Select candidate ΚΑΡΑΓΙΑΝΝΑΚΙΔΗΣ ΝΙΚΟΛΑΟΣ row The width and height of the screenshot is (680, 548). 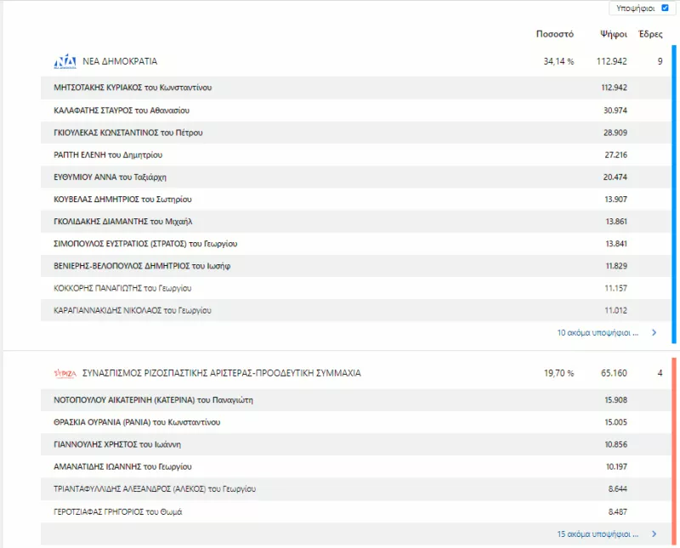(355, 310)
